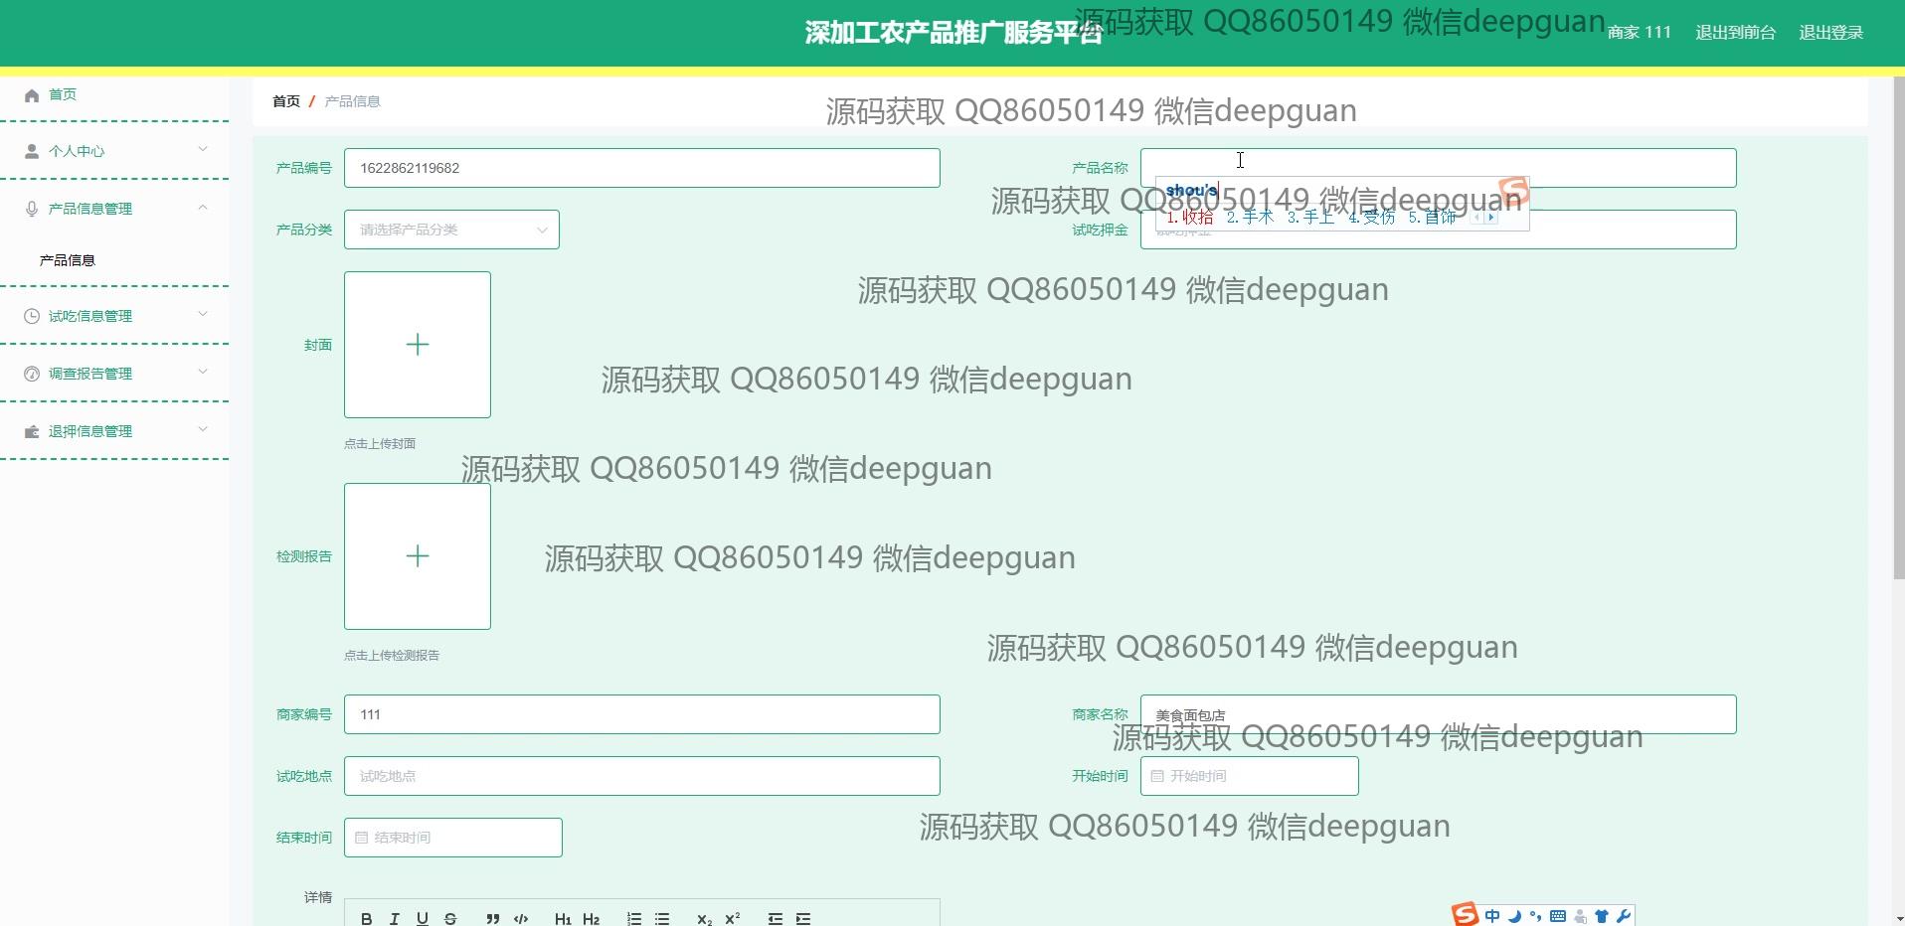1905x926 pixels.
Task: Expand the 调查报告管理 sidebar menu
Action: point(115,374)
